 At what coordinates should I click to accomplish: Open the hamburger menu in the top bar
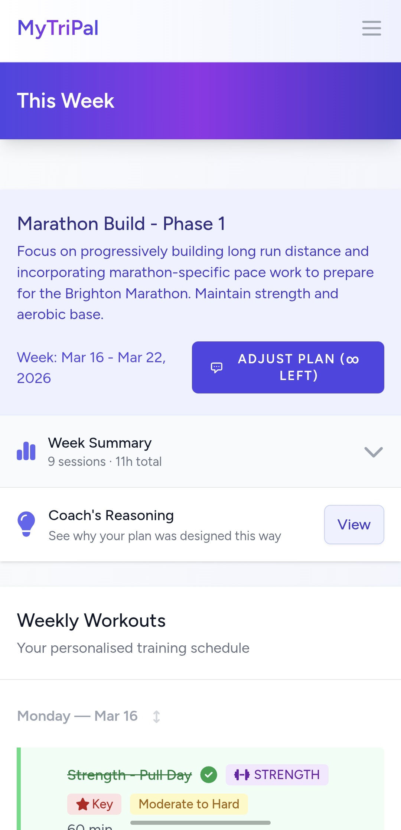tap(371, 28)
